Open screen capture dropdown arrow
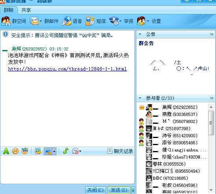Screen dimensions: 216x194 point(54,151)
